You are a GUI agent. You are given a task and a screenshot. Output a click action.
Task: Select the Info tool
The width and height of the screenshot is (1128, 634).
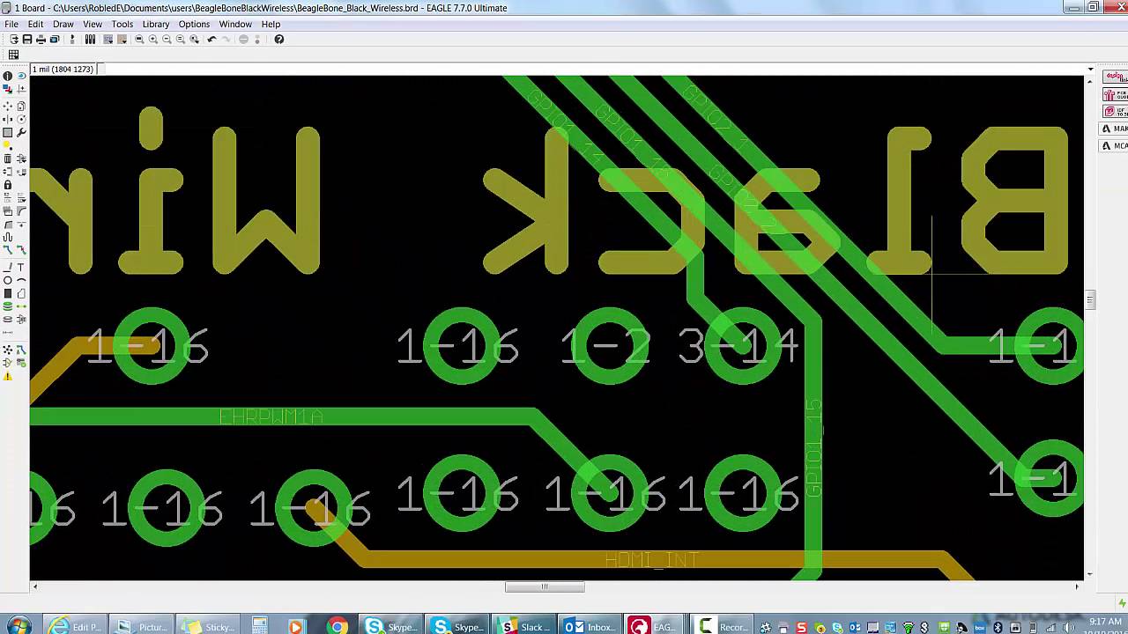(8, 76)
